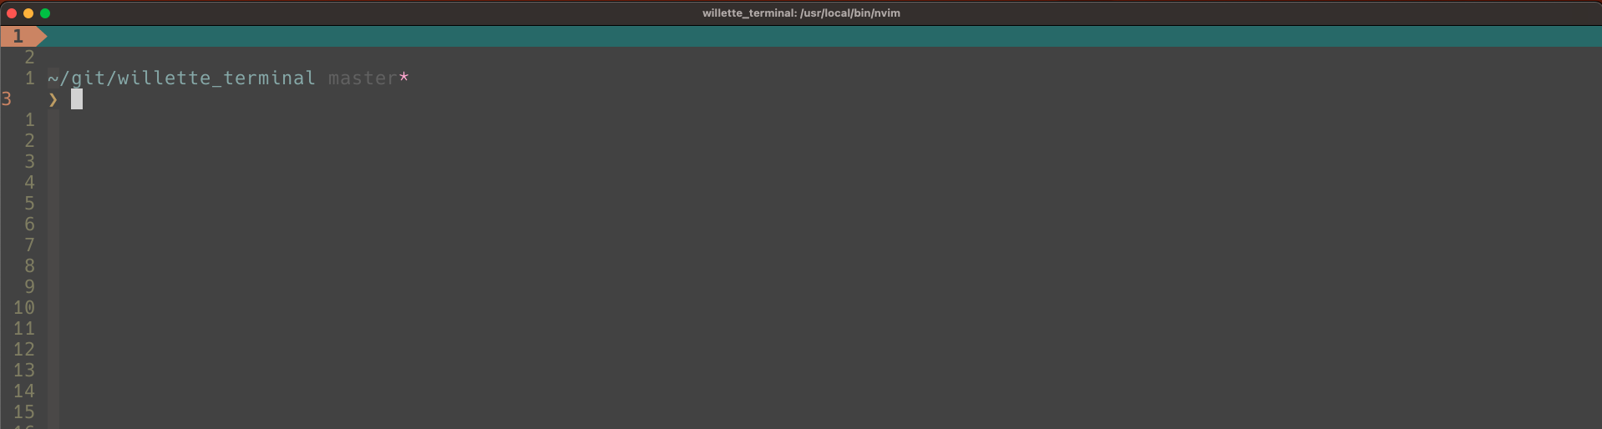
Task: Click relative line number 5 in the gutter
Action: (29, 204)
